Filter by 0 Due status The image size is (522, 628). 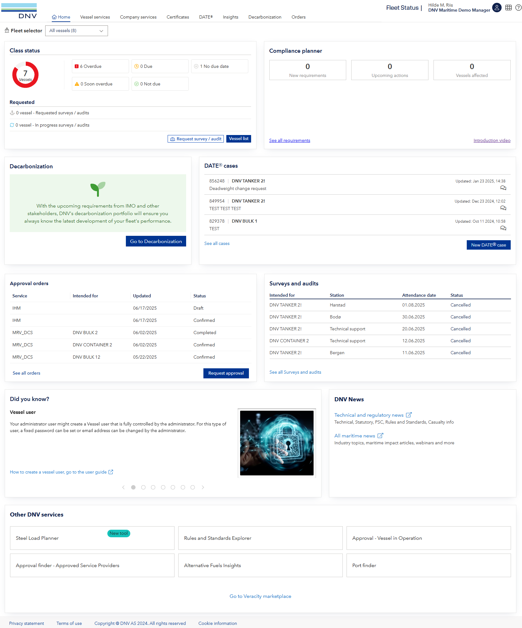click(x=160, y=66)
